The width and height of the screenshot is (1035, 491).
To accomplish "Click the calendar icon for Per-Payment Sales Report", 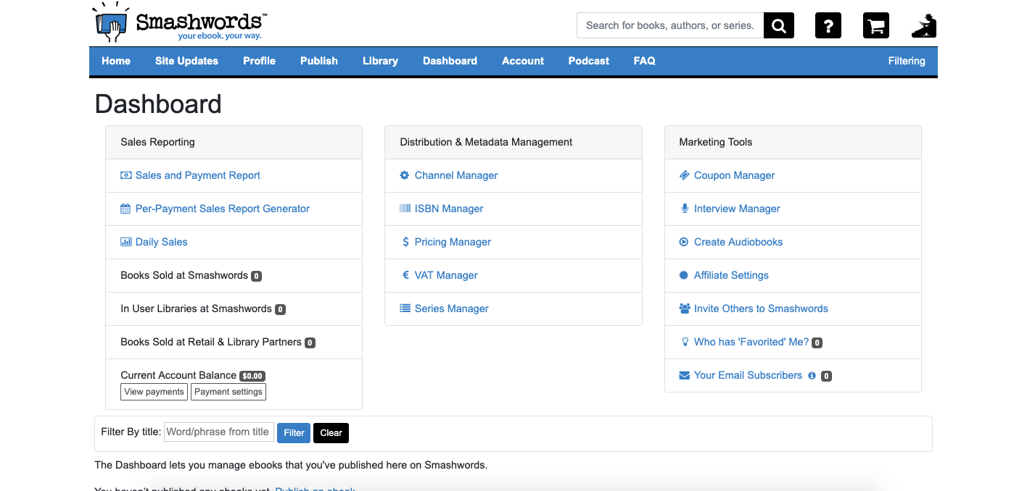I will 125,209.
